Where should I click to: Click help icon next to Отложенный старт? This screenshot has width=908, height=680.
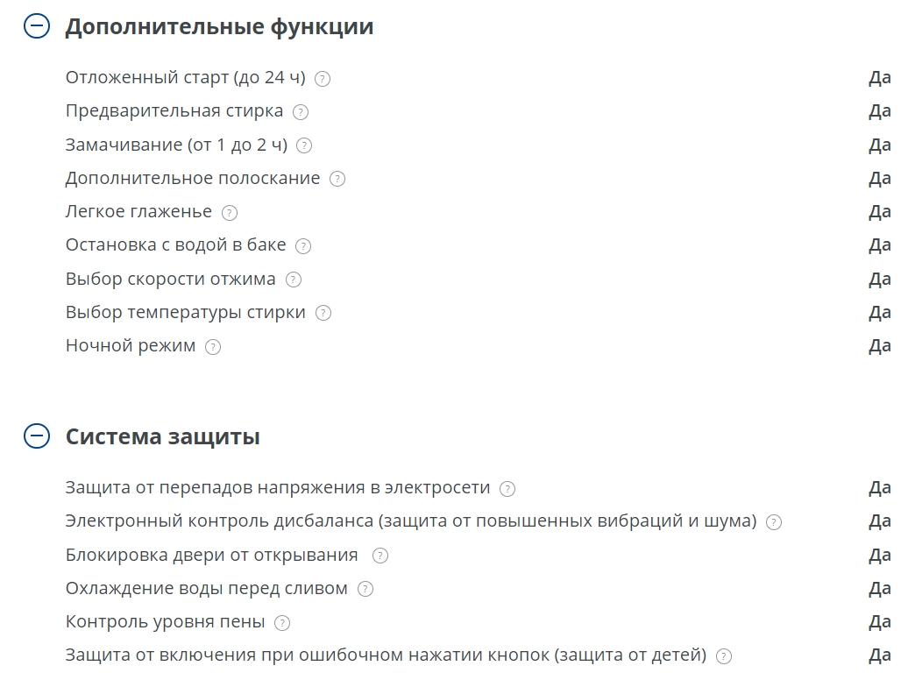tap(323, 79)
